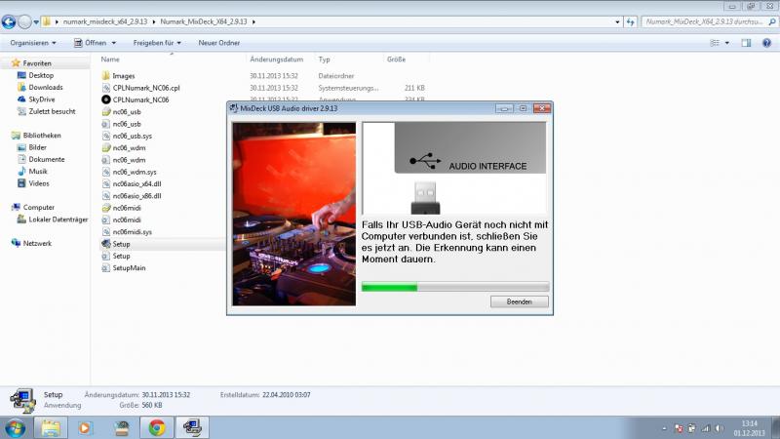
Task: Sort files by the Typ column
Action: point(325,60)
